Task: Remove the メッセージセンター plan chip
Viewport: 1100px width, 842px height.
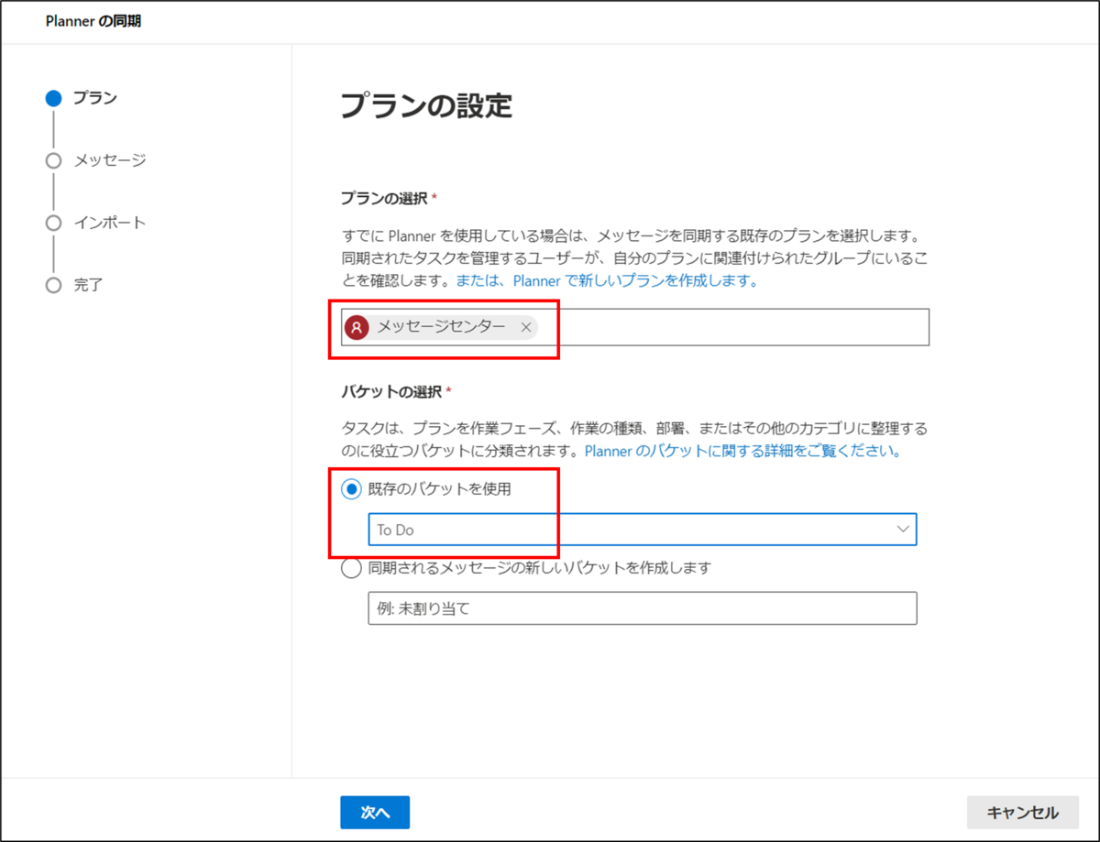Action: pyautogui.click(x=526, y=327)
